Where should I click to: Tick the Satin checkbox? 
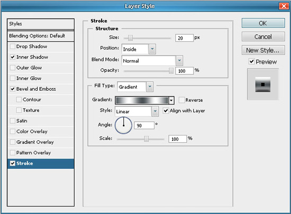[x=13, y=121]
